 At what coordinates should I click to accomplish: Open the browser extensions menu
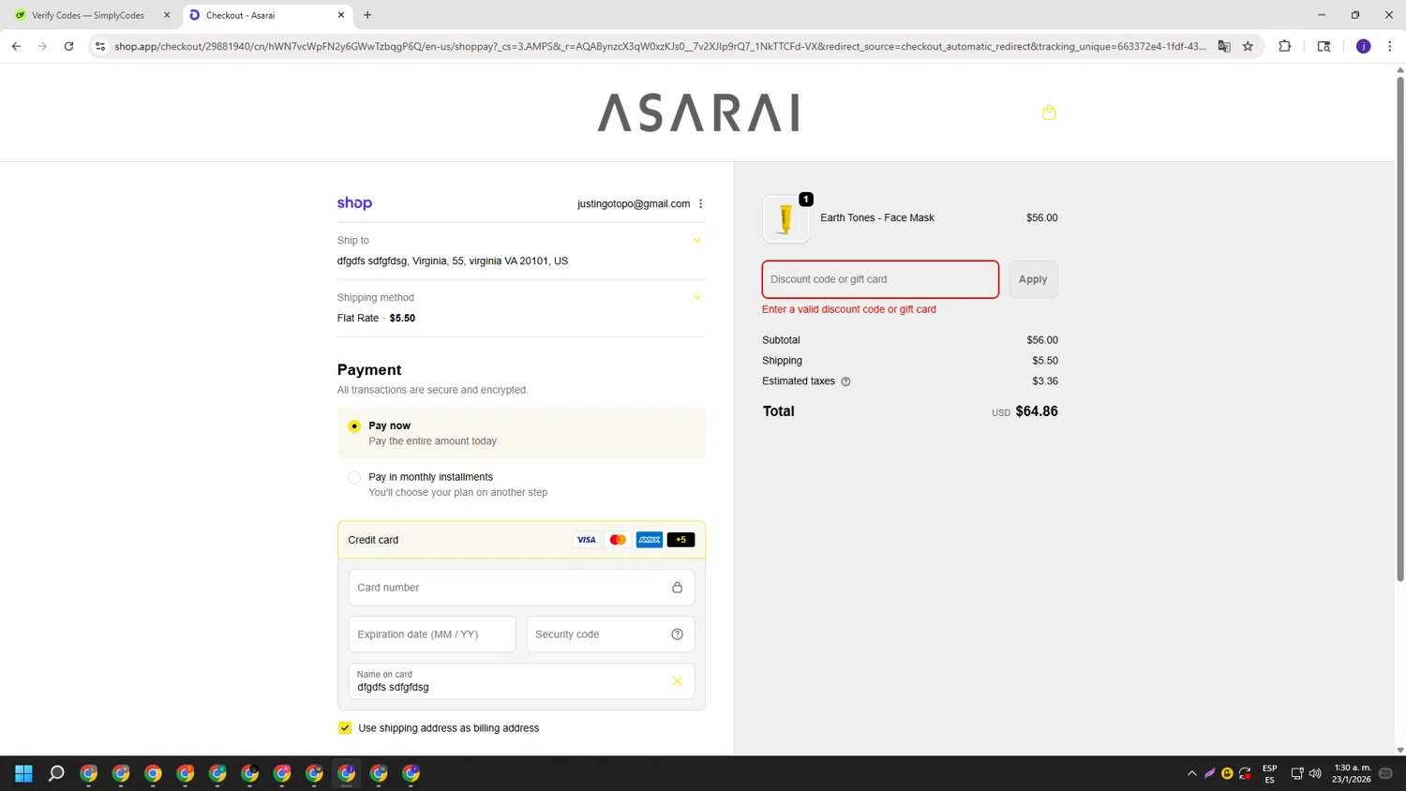pos(1285,46)
